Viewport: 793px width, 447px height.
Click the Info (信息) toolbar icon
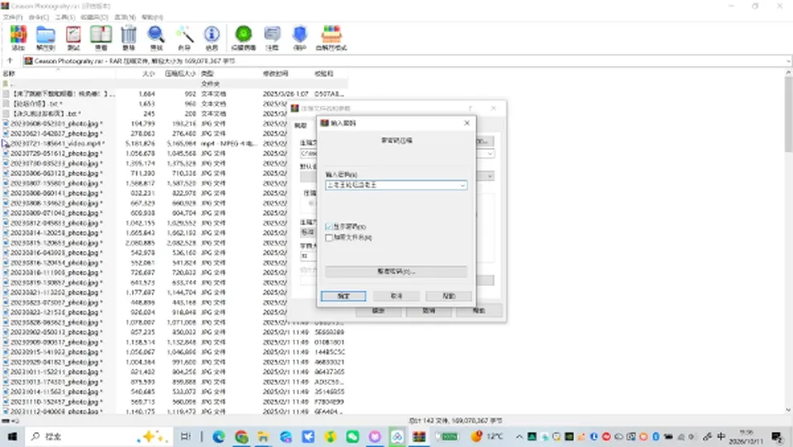coord(211,38)
